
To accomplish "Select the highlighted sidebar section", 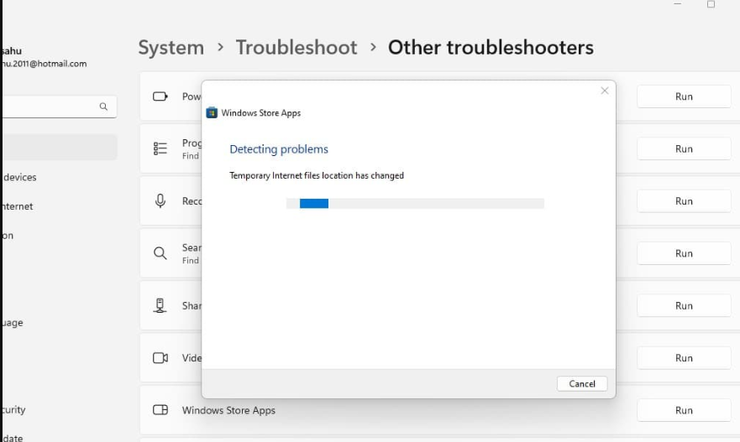I will click(59, 147).
